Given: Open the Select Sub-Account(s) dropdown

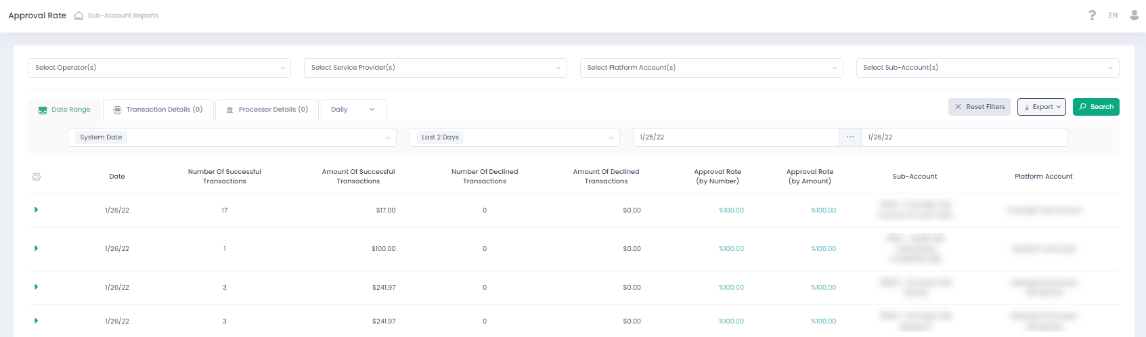Looking at the screenshot, I should click(988, 68).
